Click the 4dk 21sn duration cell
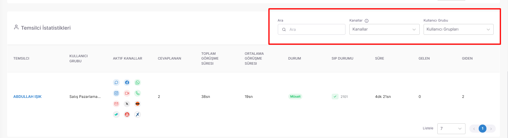The height and width of the screenshot is (138, 508). [x=383, y=97]
